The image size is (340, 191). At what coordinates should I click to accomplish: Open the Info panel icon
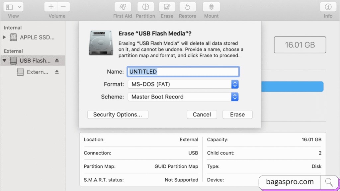pyautogui.click(x=328, y=7)
